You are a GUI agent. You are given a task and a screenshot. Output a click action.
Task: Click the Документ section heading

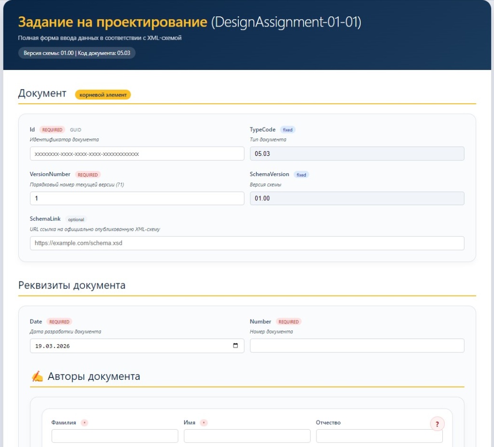coord(42,93)
